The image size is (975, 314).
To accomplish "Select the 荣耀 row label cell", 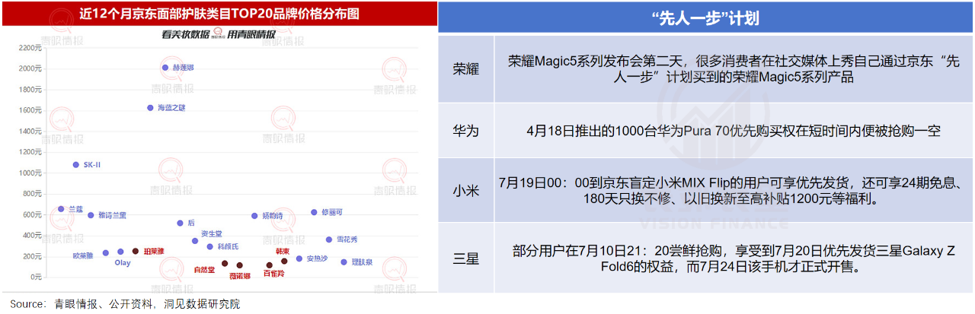I will pos(466,69).
